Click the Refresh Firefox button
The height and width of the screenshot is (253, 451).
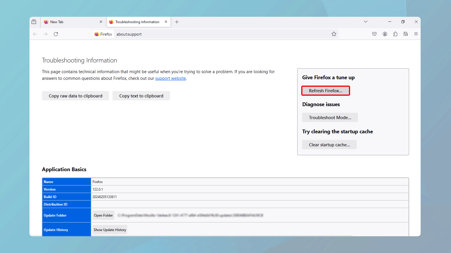click(326, 91)
